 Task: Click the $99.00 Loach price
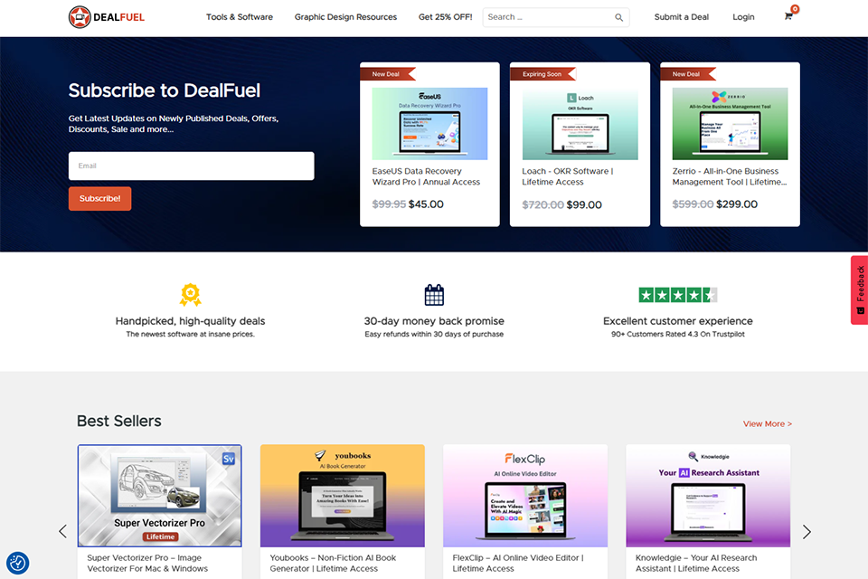[584, 204]
